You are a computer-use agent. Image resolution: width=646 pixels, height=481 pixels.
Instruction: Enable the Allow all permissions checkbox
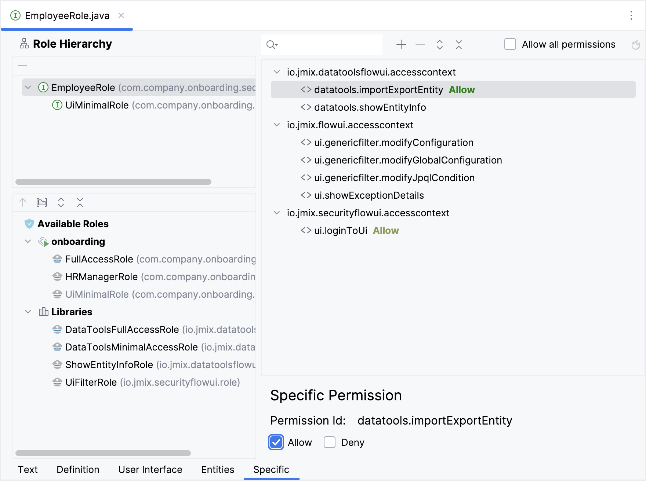pyautogui.click(x=510, y=44)
